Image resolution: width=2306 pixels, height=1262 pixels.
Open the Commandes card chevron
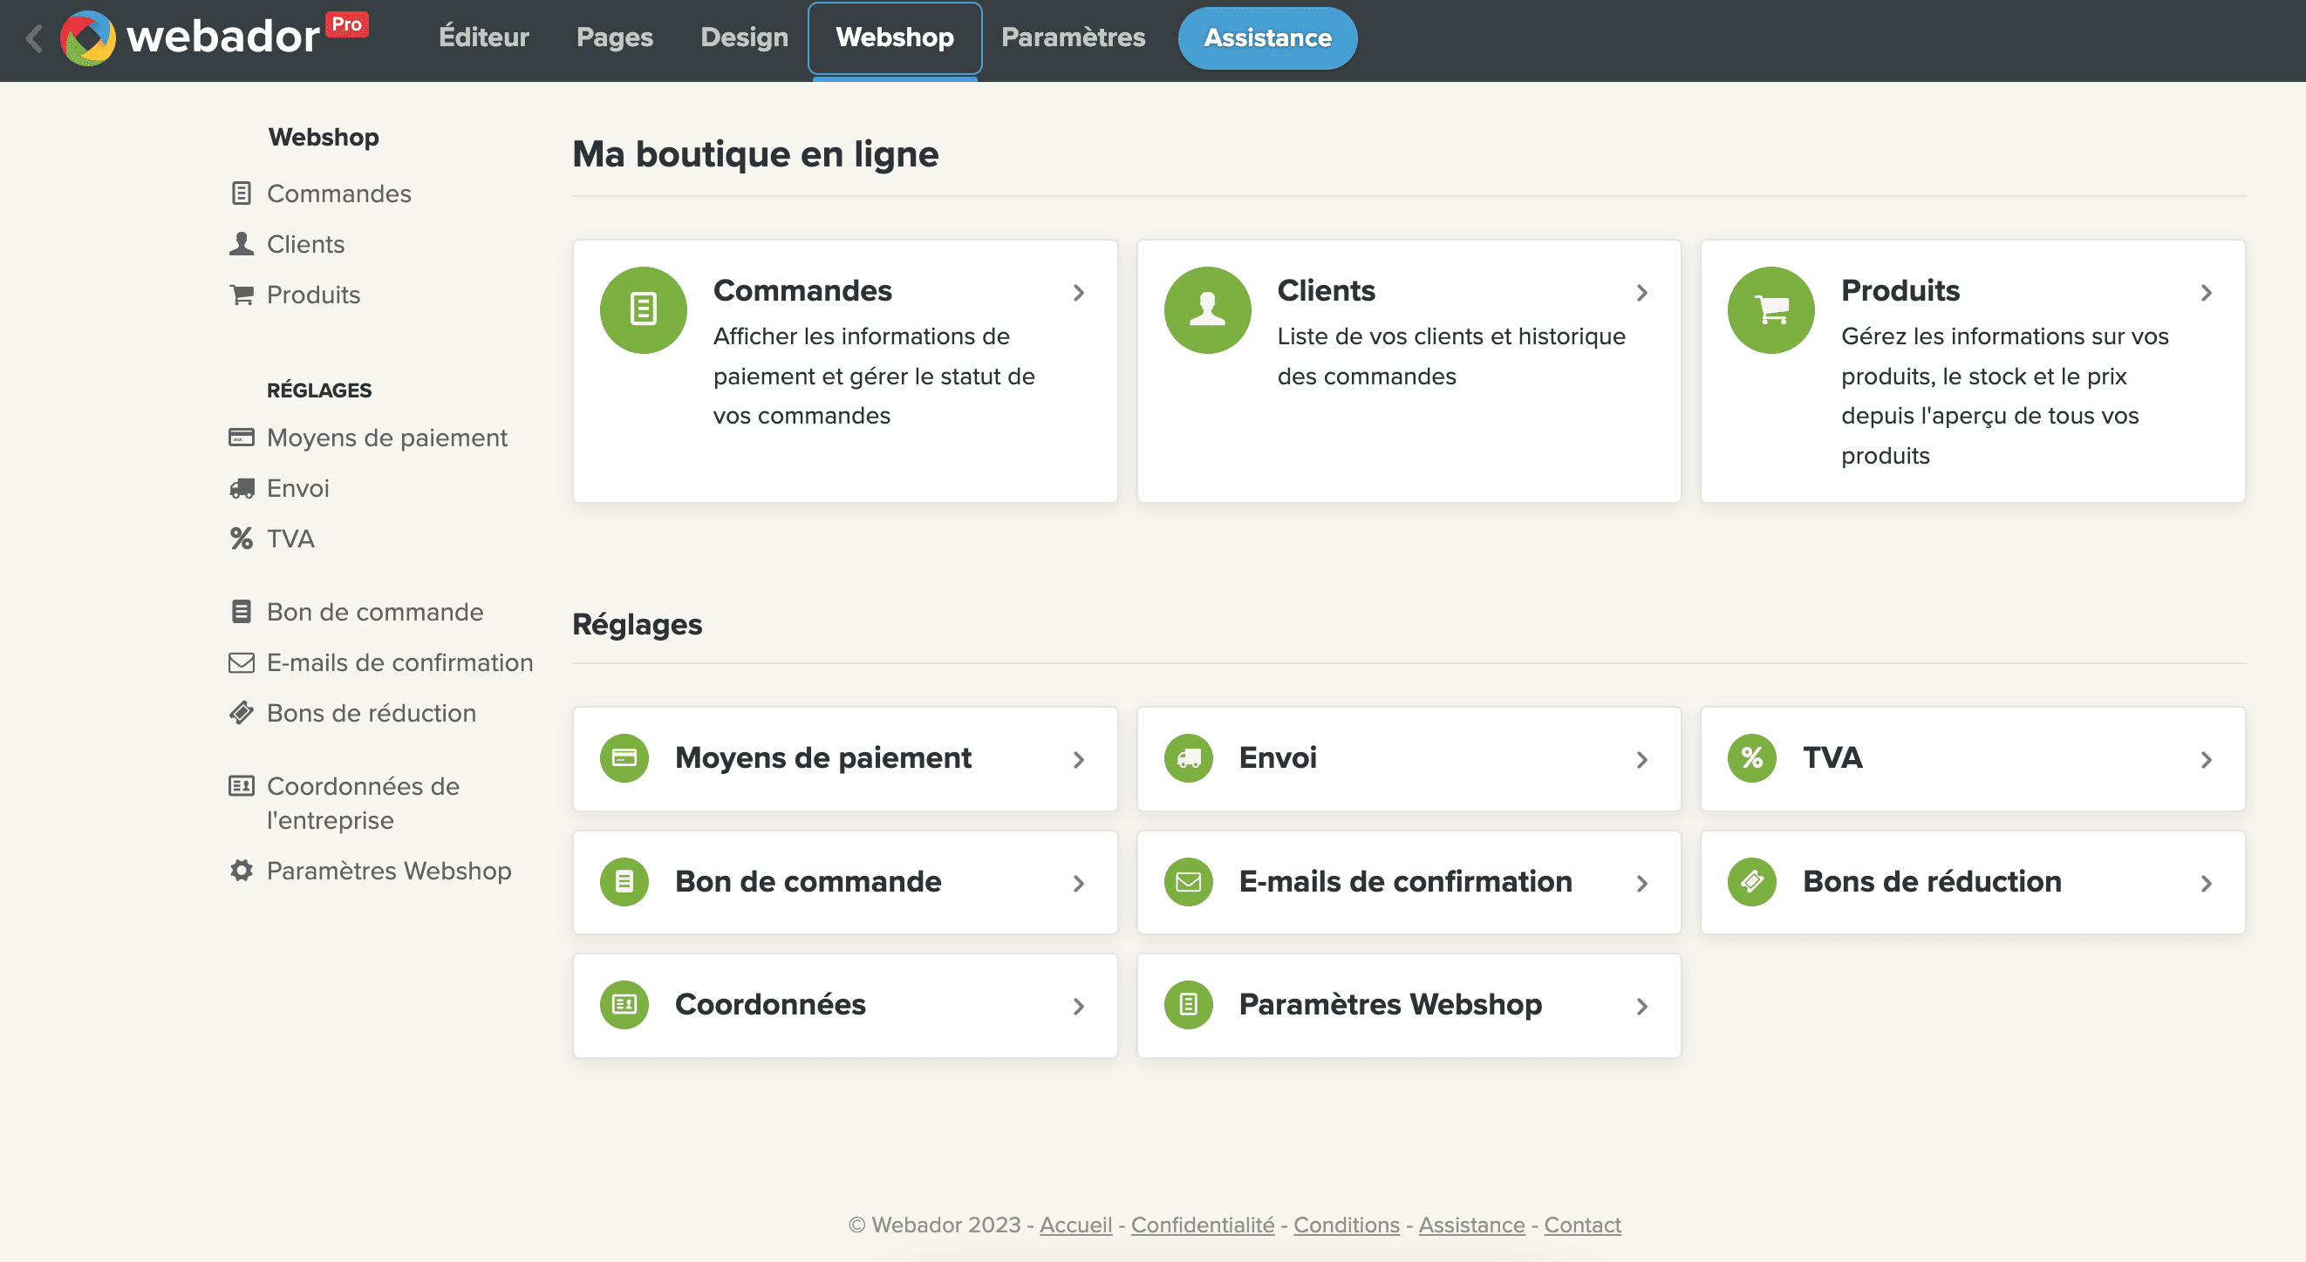pos(1079,293)
